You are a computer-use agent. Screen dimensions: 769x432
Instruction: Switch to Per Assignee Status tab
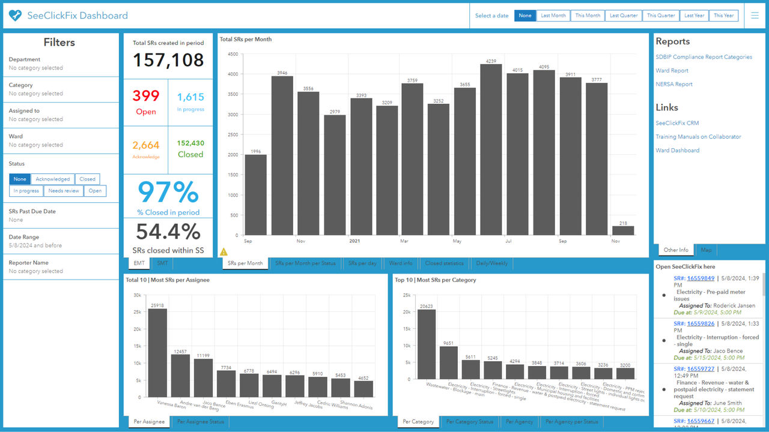[201, 422]
